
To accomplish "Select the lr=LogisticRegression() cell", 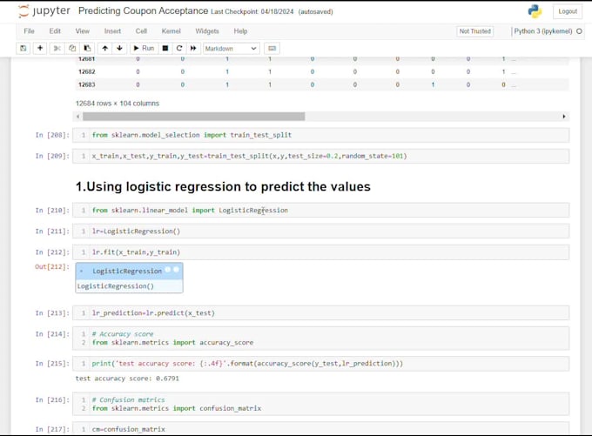I will (320, 231).
